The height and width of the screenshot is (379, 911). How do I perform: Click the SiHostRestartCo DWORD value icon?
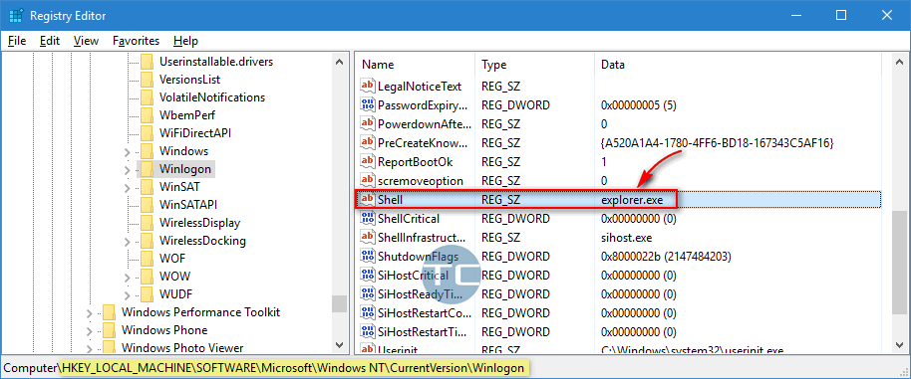tap(367, 313)
